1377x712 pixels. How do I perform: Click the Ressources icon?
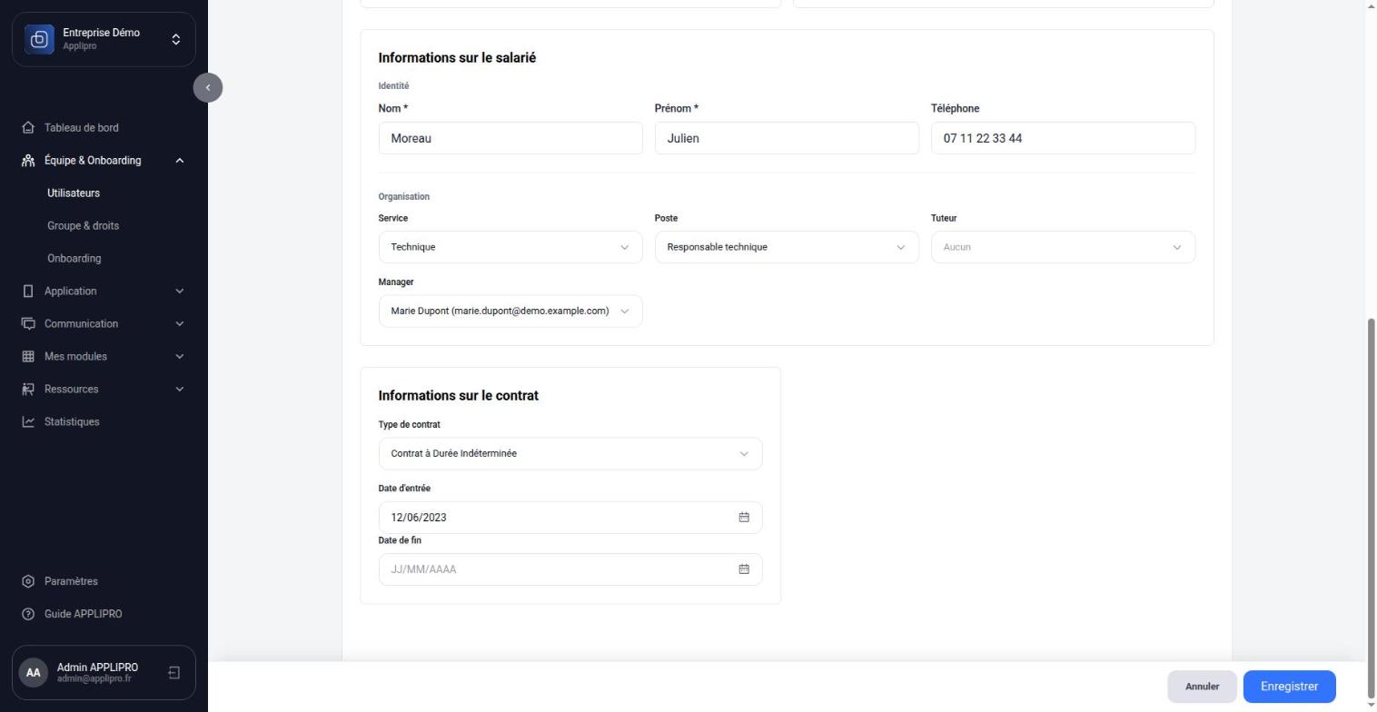pyautogui.click(x=28, y=390)
